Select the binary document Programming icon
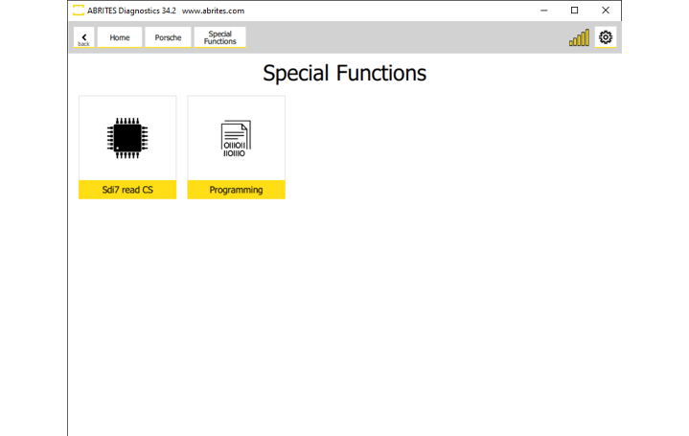689x436 pixels. click(x=236, y=138)
